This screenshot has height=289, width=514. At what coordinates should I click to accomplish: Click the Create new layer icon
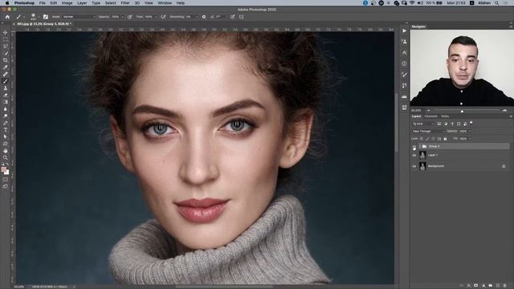498,286
